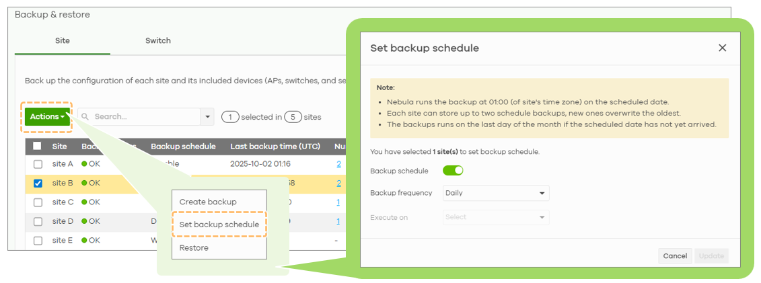Tick the site C checkbox
Viewport: 761px width, 283px height.
coord(38,202)
